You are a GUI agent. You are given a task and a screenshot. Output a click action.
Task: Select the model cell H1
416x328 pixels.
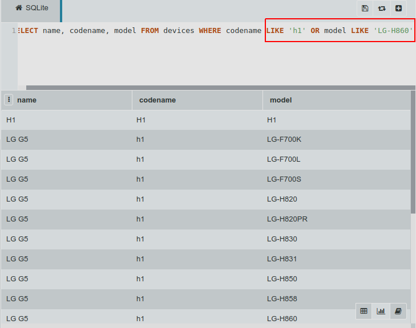coord(337,120)
